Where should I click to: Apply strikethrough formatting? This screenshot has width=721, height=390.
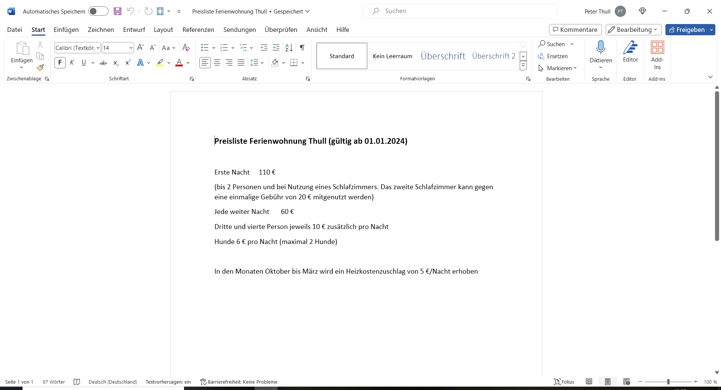103,63
